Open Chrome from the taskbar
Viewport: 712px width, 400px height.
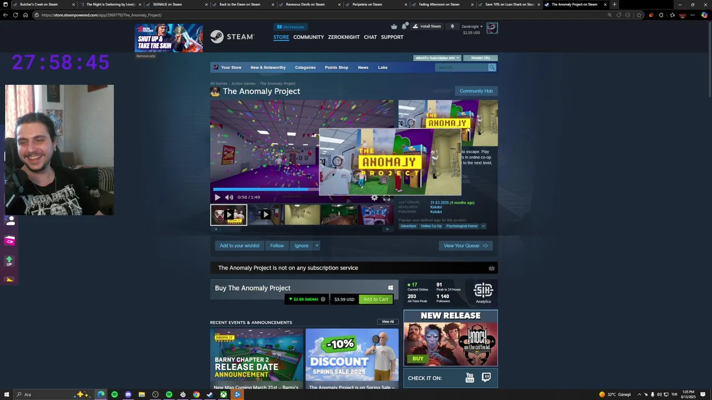tap(196, 394)
